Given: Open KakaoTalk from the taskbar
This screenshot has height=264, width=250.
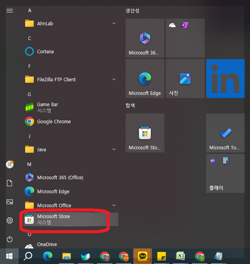Looking at the screenshot, I should click(x=143, y=256).
